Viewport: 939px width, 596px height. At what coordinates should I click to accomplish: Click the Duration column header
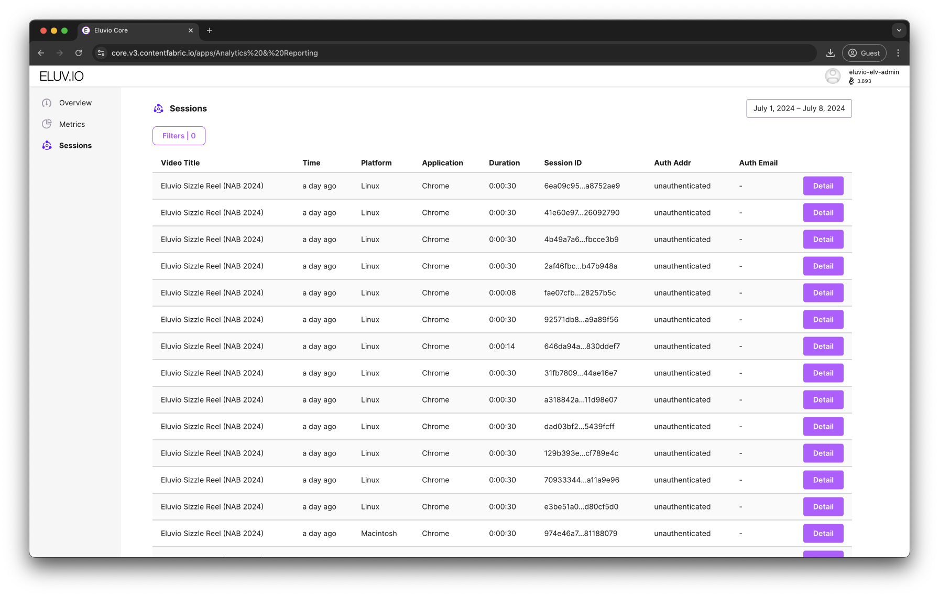point(504,163)
